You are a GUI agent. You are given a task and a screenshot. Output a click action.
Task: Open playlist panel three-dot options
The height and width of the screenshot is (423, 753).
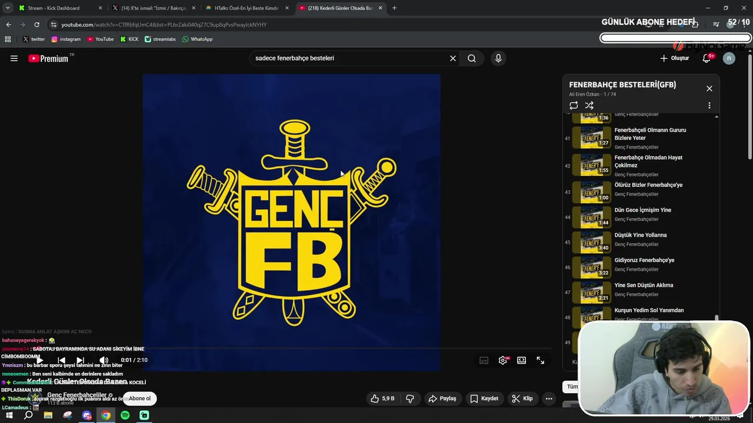pyautogui.click(x=709, y=105)
